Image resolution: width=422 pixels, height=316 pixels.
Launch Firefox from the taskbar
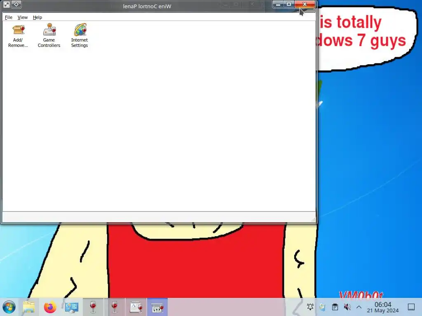tap(50, 307)
